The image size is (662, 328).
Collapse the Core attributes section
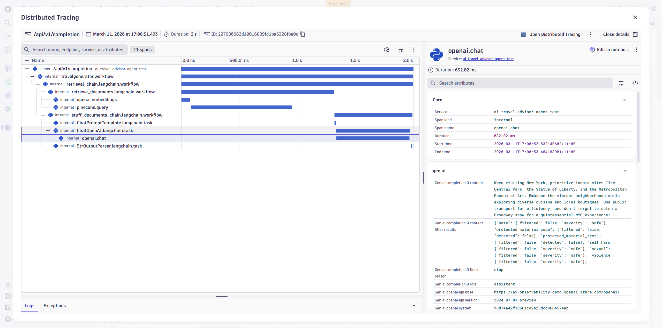(x=625, y=100)
